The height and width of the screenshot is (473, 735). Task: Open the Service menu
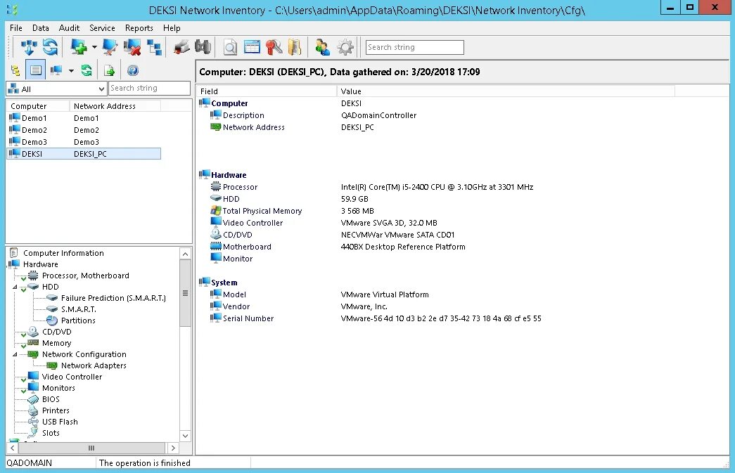[x=102, y=28]
